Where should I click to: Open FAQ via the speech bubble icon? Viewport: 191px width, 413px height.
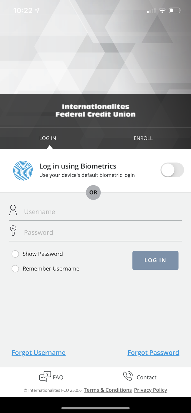pyautogui.click(x=44, y=376)
